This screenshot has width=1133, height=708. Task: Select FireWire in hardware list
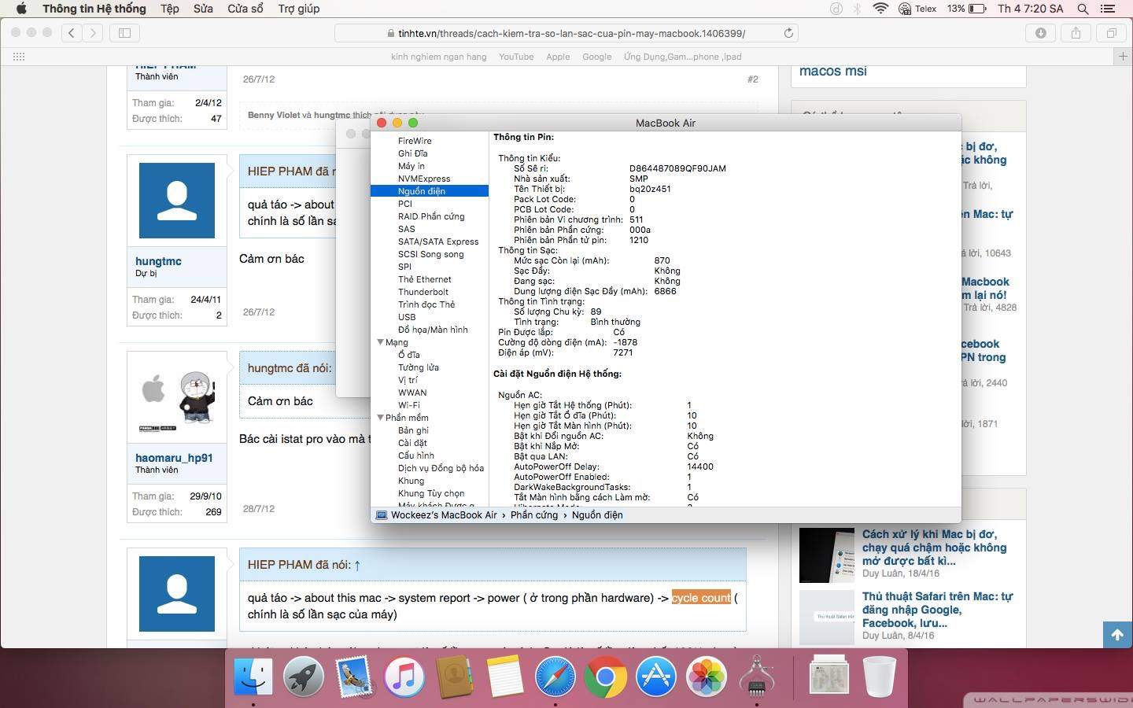pos(415,141)
